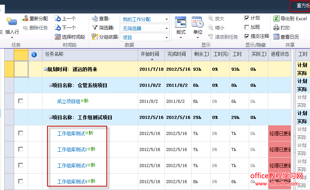Open the 单位 units menu
310x190 pixels.
coord(197,27)
